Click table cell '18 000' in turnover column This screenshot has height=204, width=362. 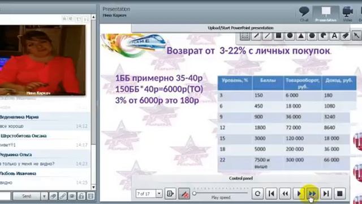[x=293, y=106]
